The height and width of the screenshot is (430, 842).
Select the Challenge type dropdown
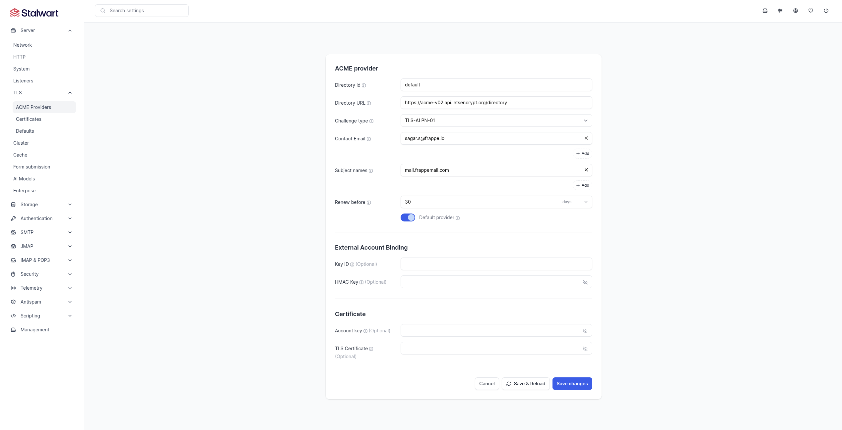[x=496, y=120]
